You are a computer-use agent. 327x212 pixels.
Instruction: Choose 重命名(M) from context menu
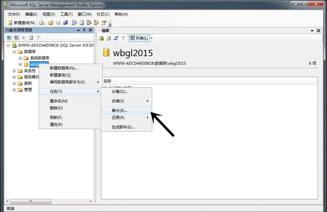[x=70, y=101]
